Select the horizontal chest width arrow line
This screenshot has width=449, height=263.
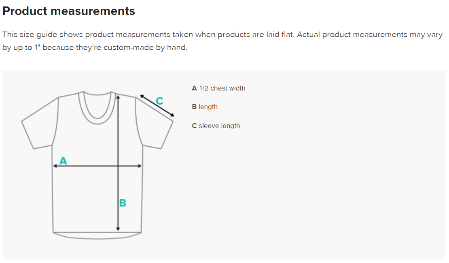[89, 166]
